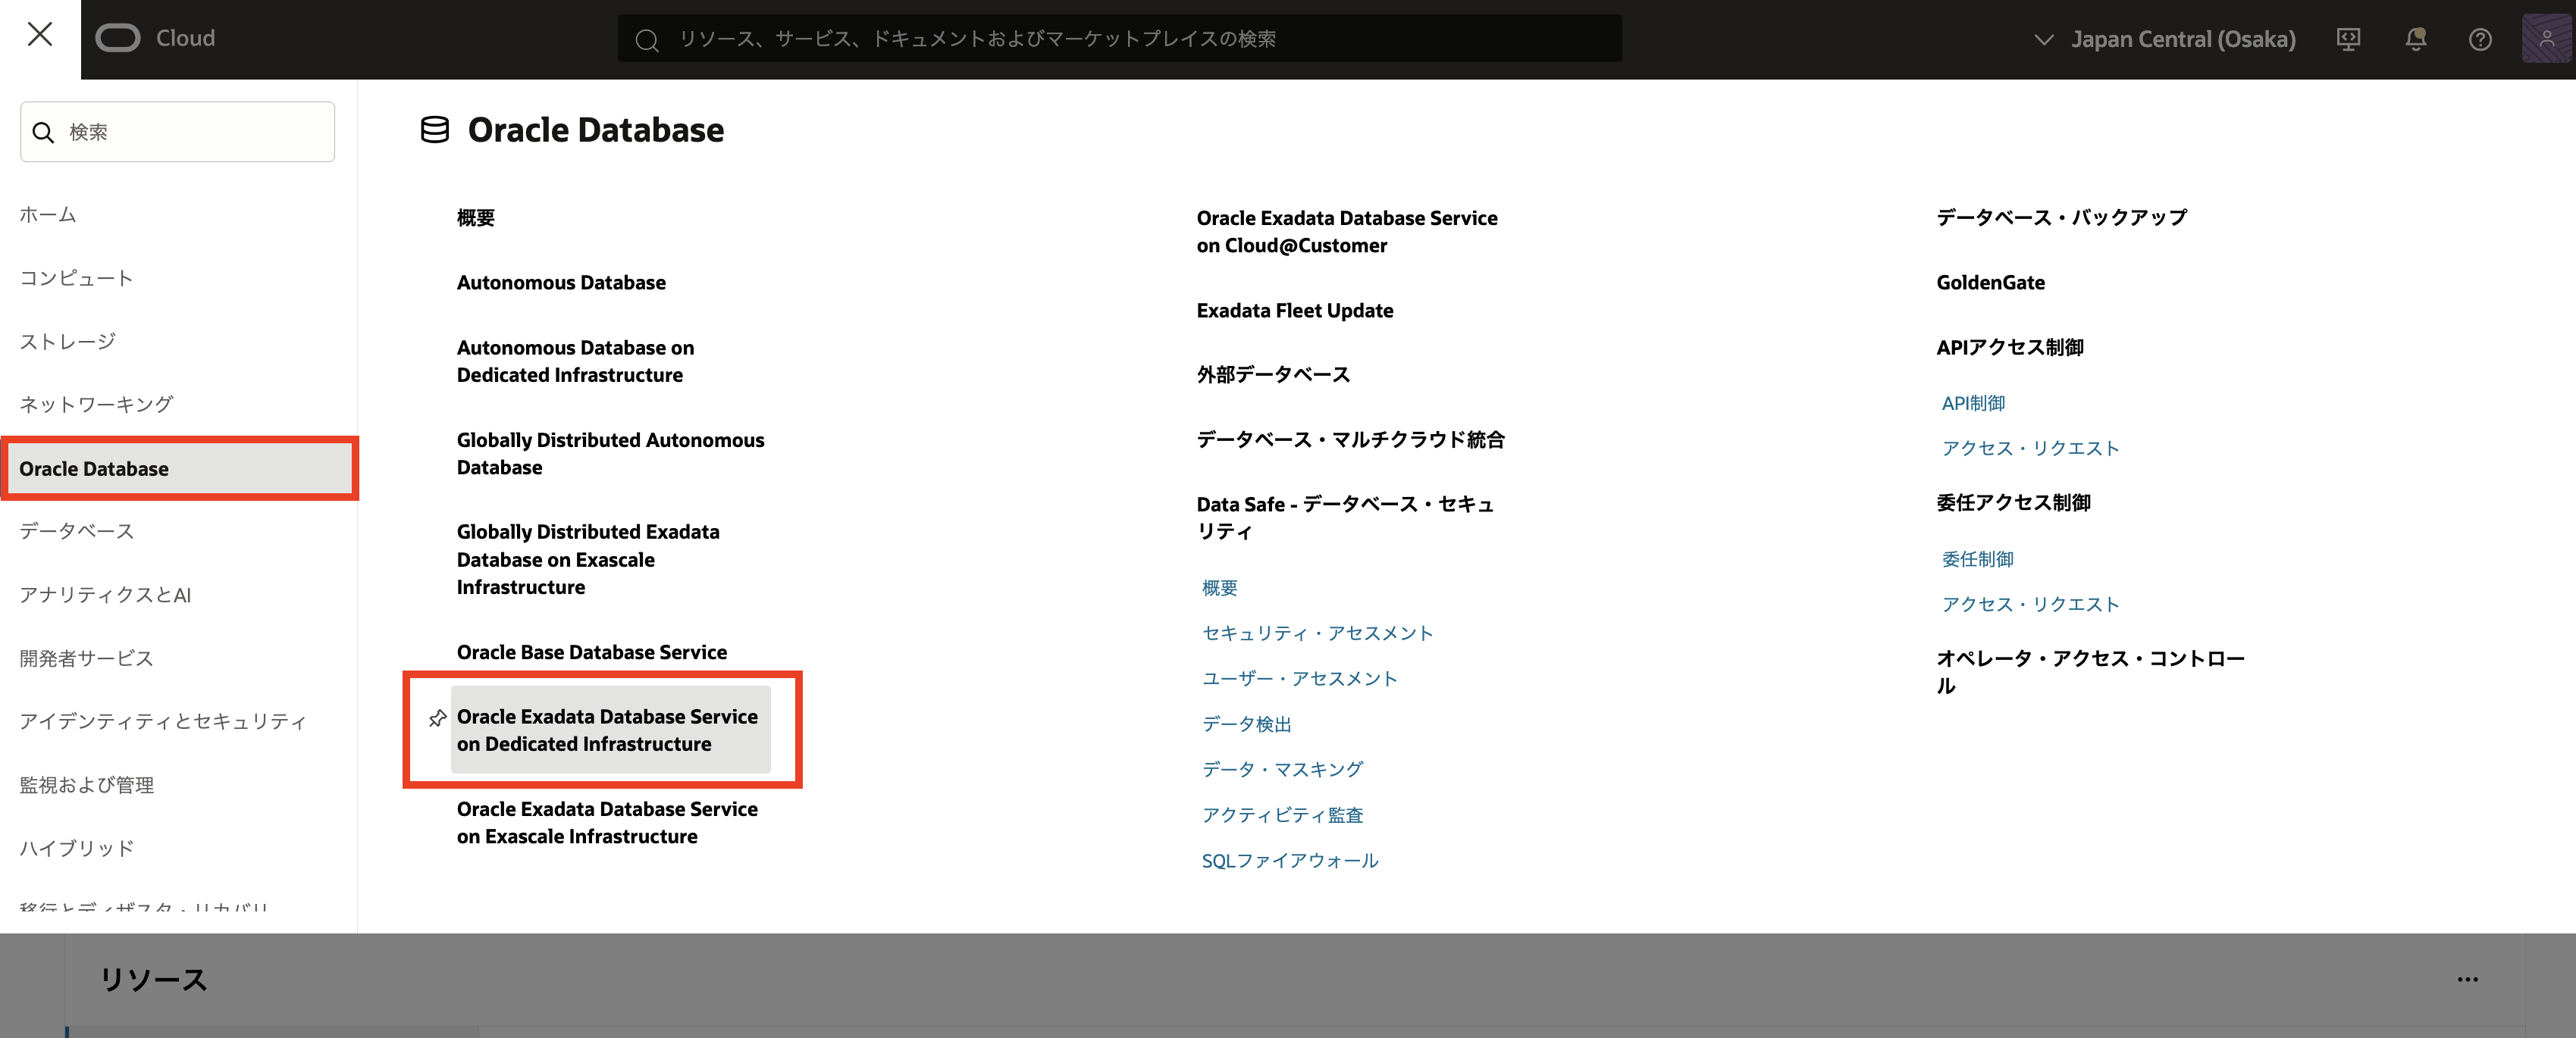Select ストレージ in the sidebar
This screenshot has width=2576, height=1038.
pyautogui.click(x=67, y=342)
